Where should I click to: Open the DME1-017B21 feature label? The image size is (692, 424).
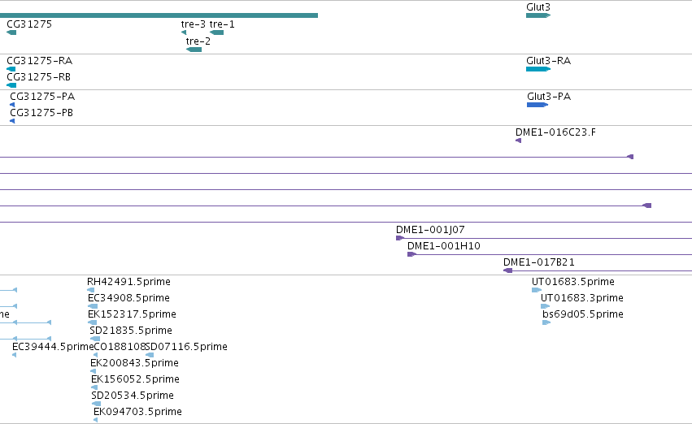tap(539, 262)
